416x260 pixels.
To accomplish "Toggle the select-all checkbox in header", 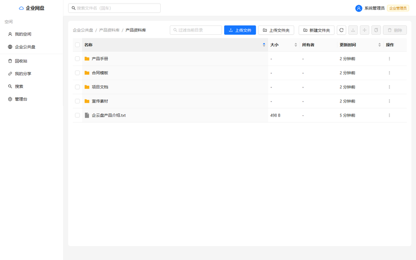I will pos(77,45).
